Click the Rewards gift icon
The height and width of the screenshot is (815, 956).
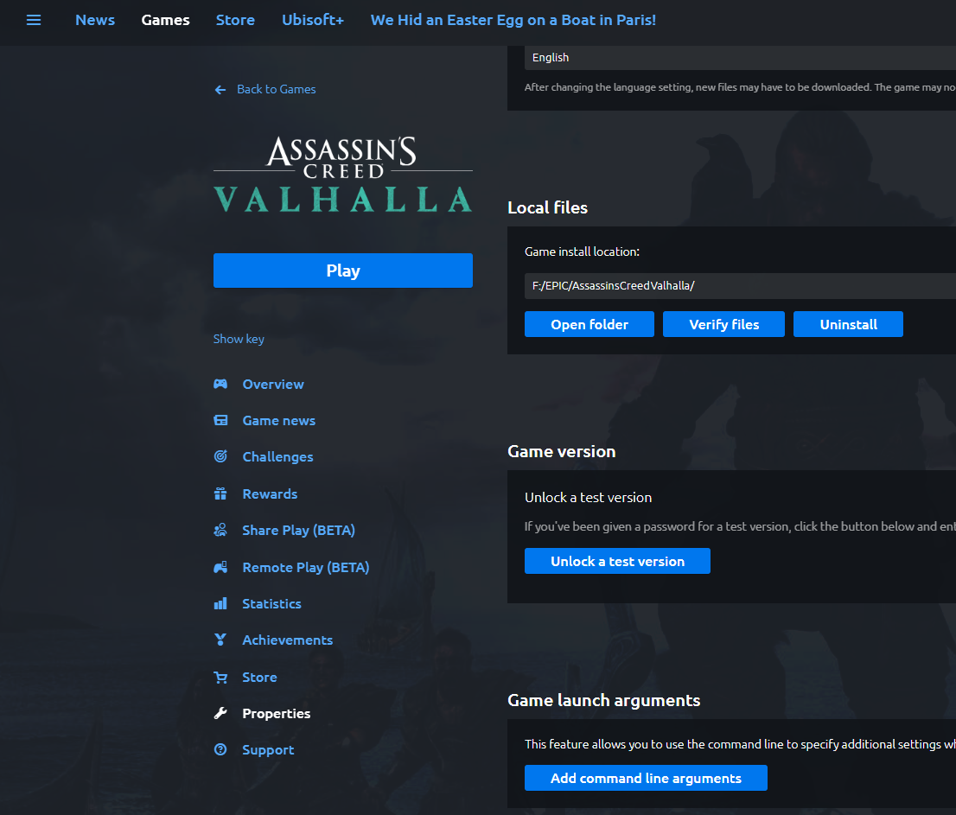coord(220,493)
